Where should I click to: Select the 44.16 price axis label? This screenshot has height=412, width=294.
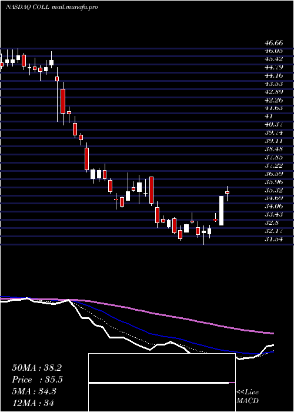pos(273,75)
